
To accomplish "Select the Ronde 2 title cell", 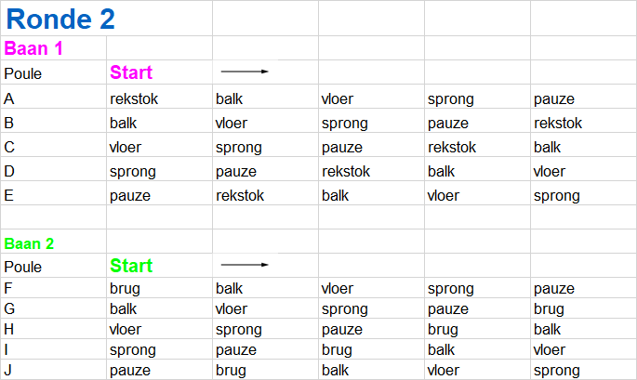I will pyautogui.click(x=106, y=19).
